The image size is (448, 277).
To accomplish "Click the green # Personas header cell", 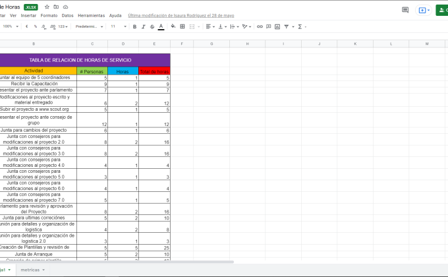I will (92, 71).
